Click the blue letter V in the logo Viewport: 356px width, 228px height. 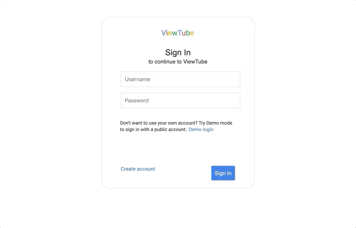(x=163, y=33)
